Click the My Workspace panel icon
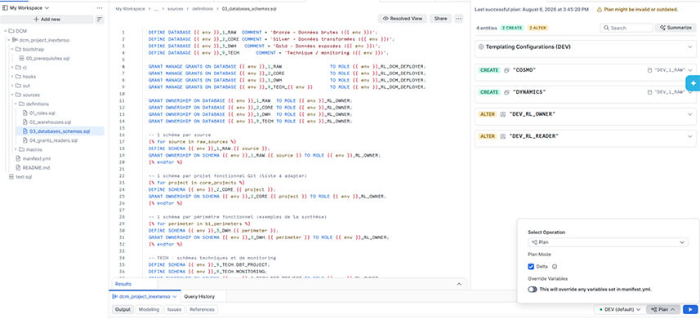Image resolution: width=700 pixels, height=319 pixels. click(x=5, y=8)
